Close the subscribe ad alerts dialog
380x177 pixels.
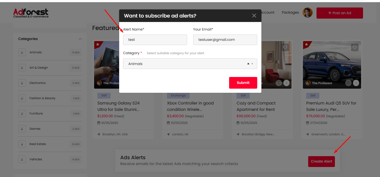pos(254,16)
